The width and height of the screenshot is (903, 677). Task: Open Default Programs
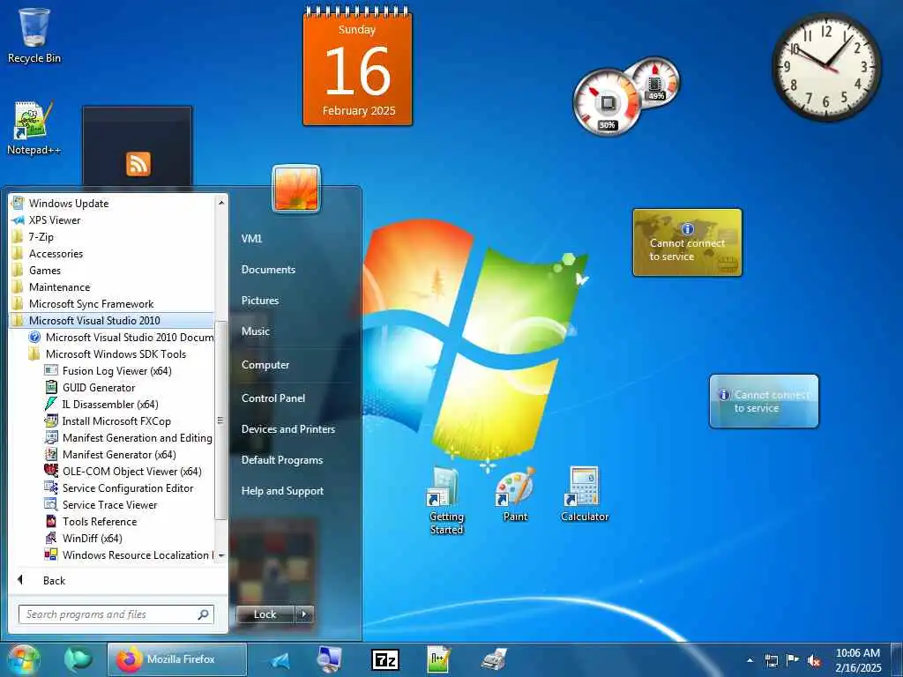[x=282, y=460]
